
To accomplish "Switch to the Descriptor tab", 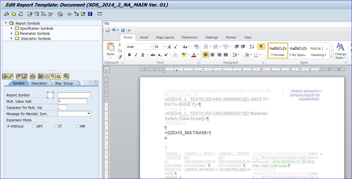I will coord(39,83).
